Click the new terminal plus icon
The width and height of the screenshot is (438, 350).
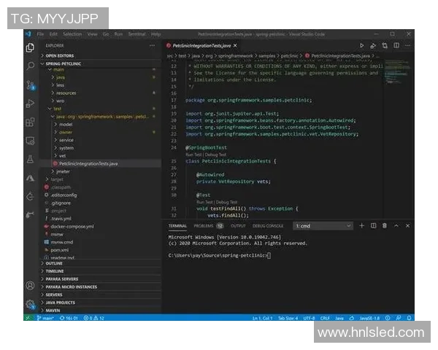pyautogui.click(x=362, y=226)
